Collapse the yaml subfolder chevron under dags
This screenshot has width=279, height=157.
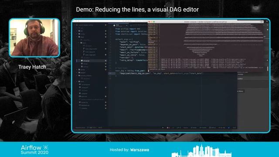point(79,43)
